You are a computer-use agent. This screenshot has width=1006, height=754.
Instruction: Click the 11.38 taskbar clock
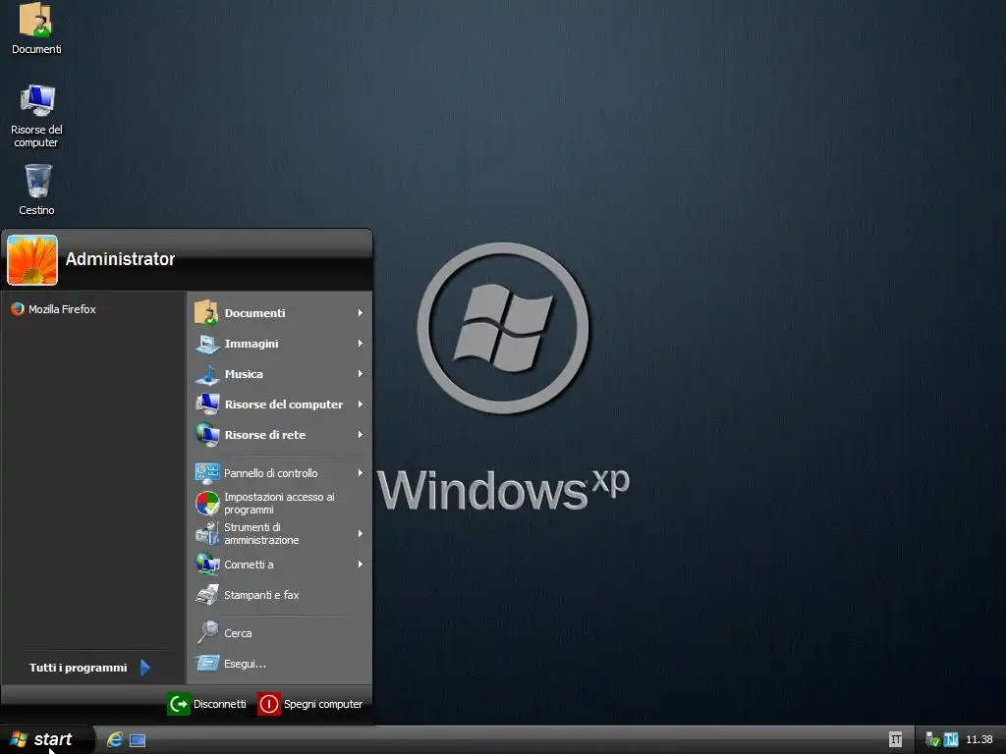click(x=979, y=740)
